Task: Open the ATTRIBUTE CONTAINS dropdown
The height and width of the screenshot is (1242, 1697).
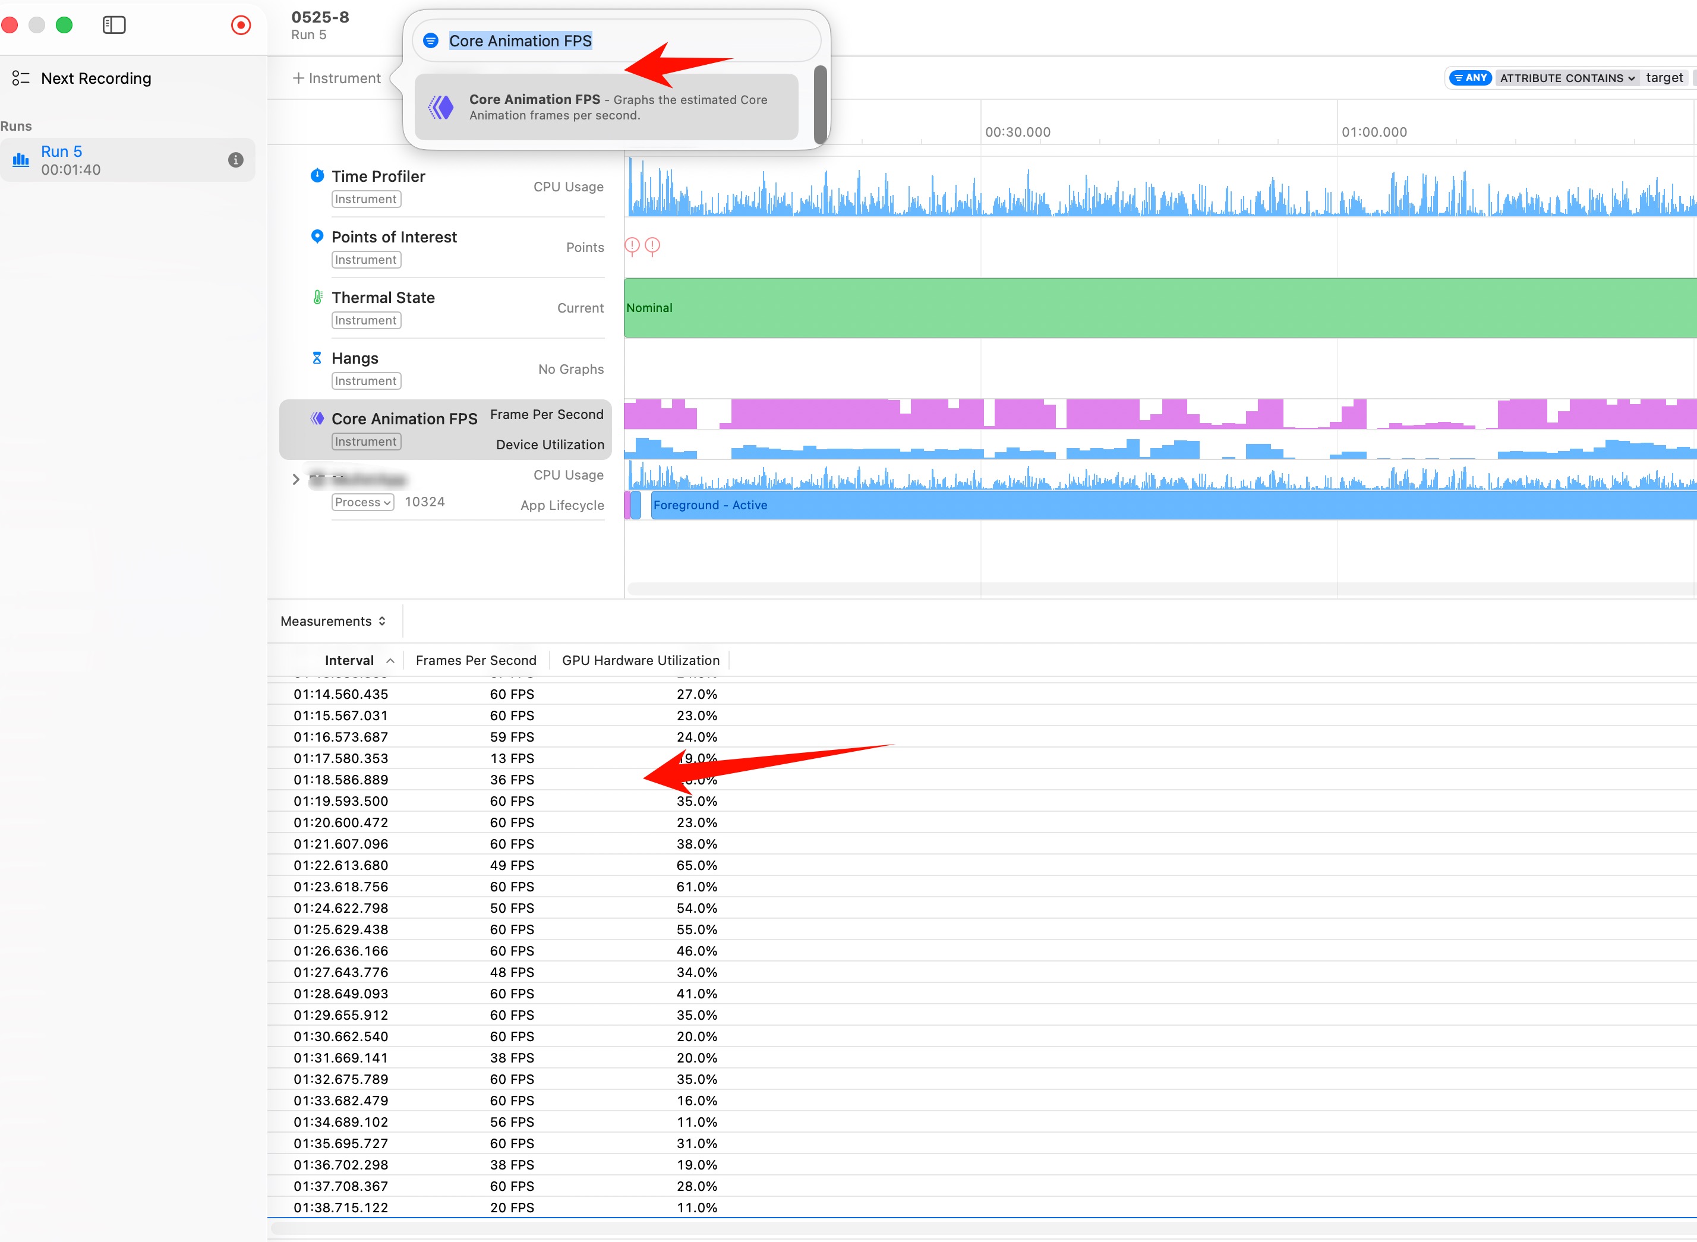Action: pyautogui.click(x=1567, y=78)
